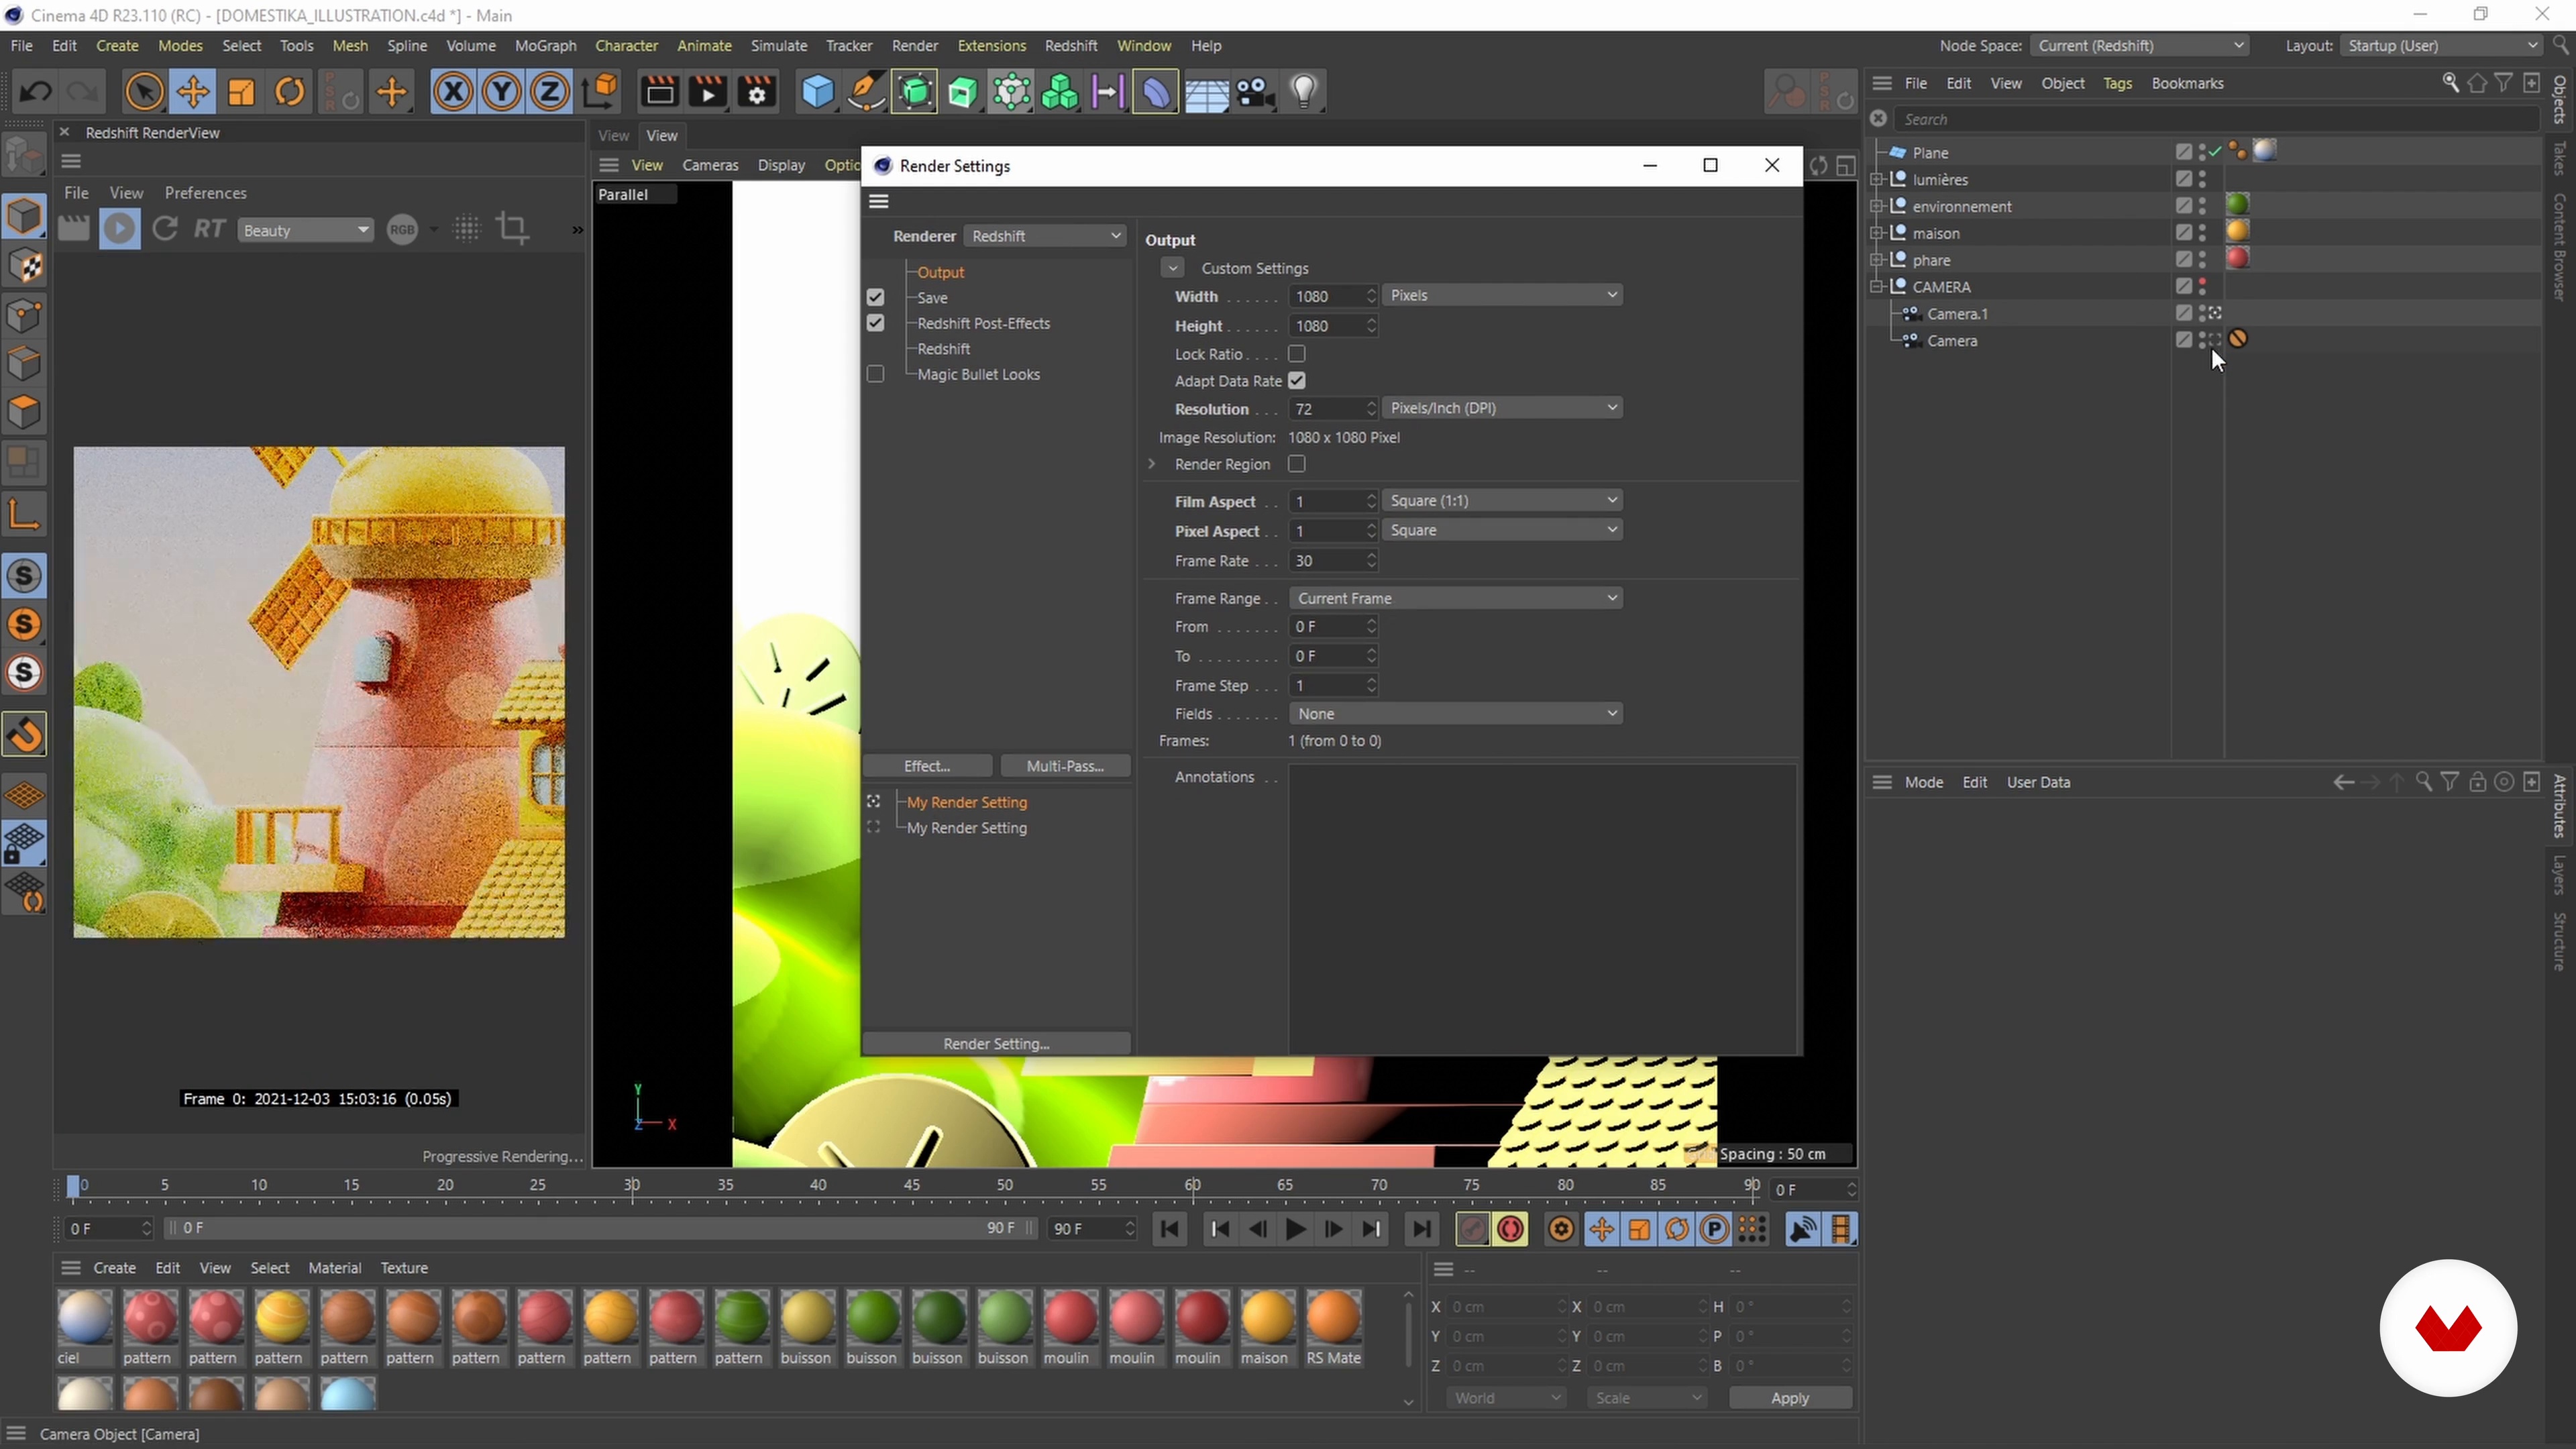The image size is (2576, 1449).
Task: Click the Width input field
Action: pos(1328,296)
